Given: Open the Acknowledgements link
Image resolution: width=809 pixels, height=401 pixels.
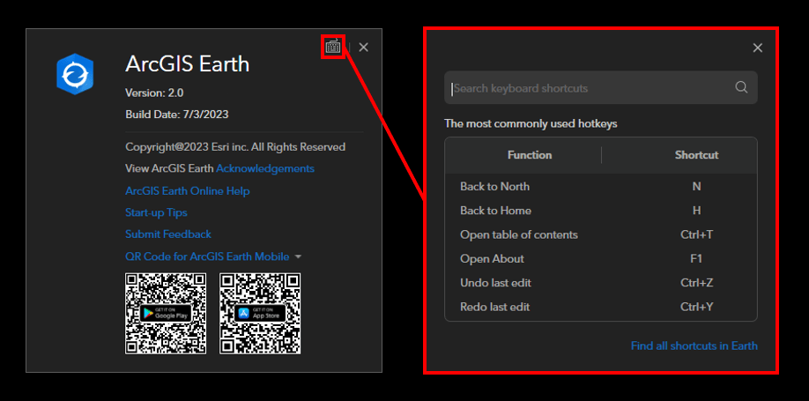Looking at the screenshot, I should pos(265,168).
